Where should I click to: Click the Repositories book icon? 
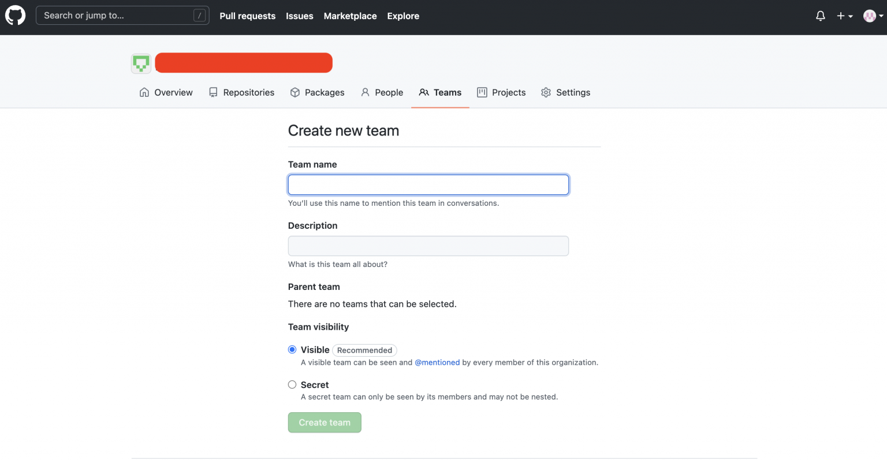click(213, 92)
